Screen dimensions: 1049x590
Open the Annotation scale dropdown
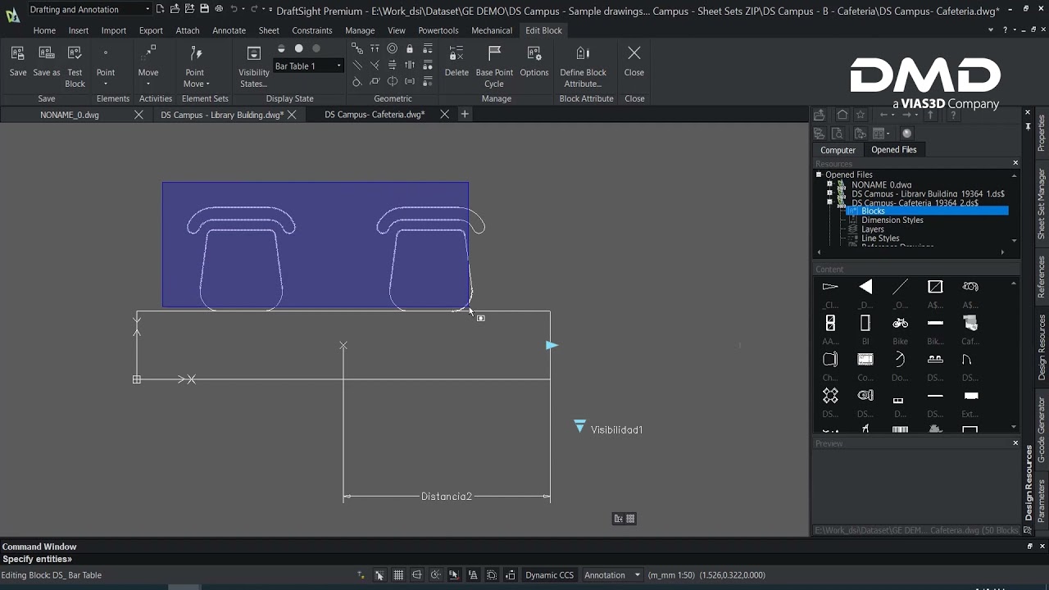pos(612,575)
